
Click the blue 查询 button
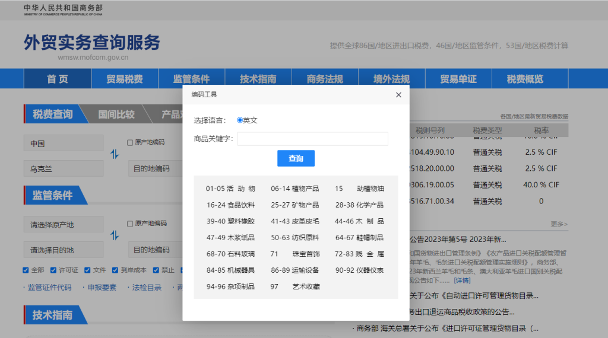[296, 158]
